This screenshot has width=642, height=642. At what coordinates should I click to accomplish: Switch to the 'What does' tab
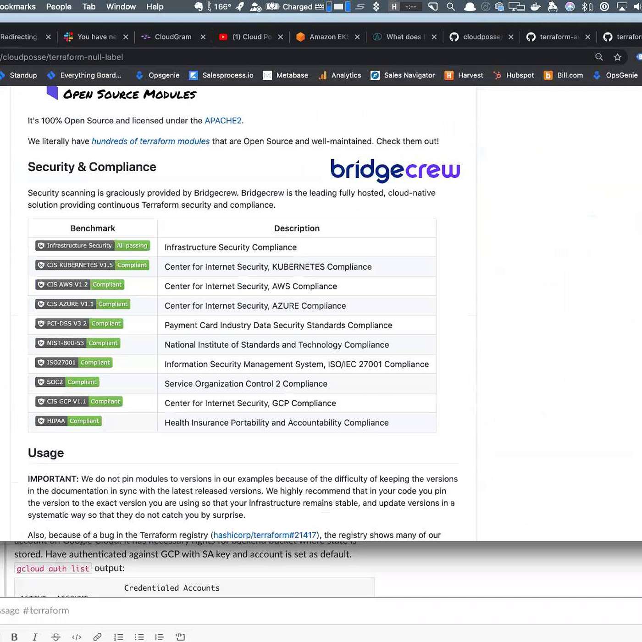pos(405,37)
